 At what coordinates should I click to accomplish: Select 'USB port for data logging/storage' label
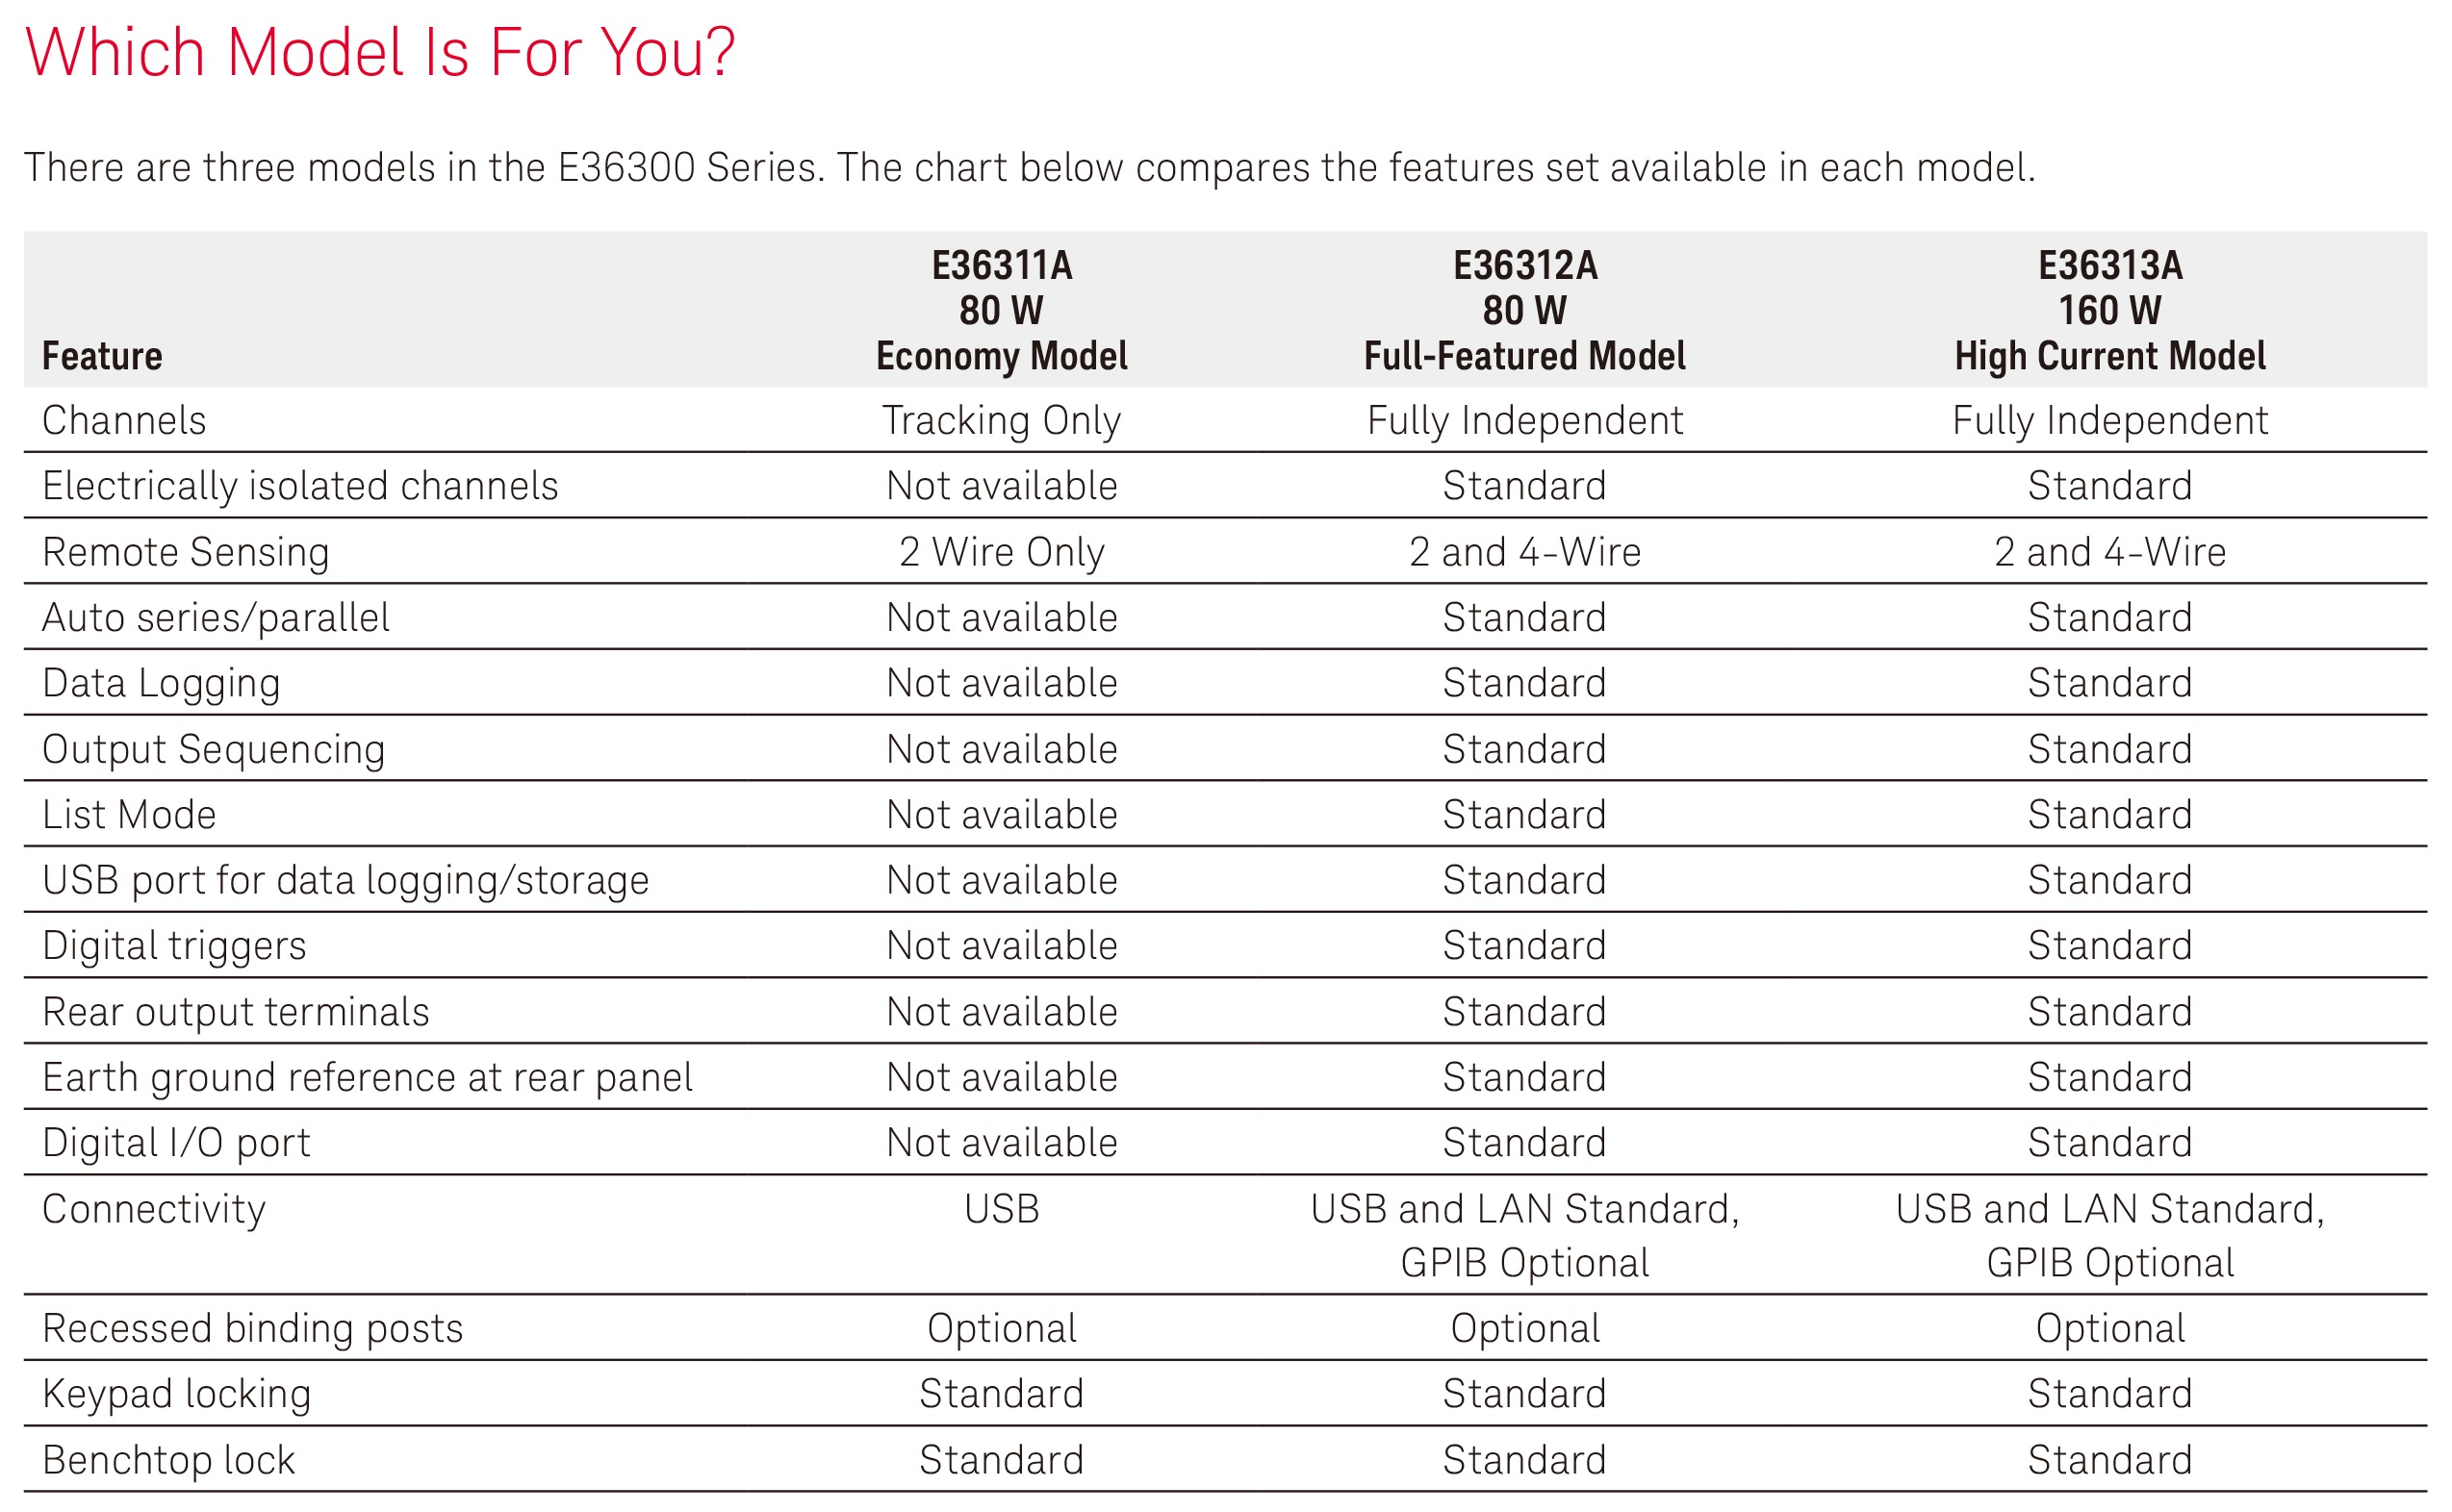tap(345, 881)
